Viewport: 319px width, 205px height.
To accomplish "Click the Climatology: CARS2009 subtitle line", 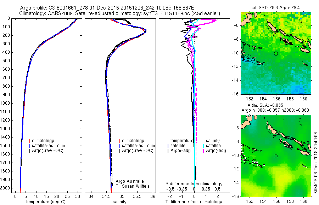I will (120, 13).
